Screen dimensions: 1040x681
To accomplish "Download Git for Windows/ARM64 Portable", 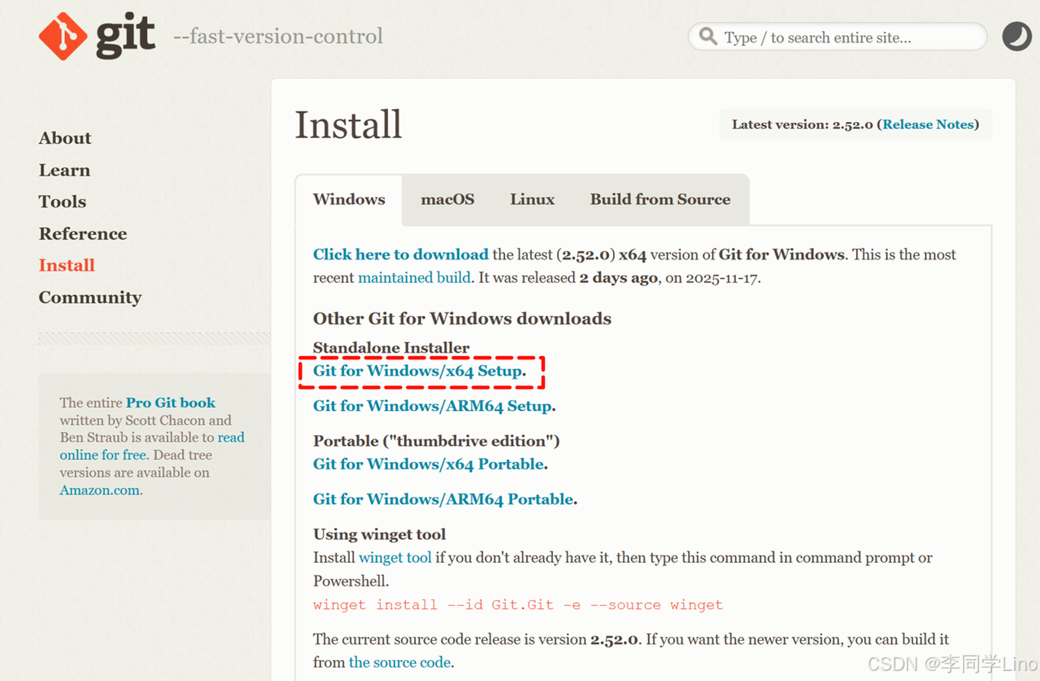I will point(443,499).
